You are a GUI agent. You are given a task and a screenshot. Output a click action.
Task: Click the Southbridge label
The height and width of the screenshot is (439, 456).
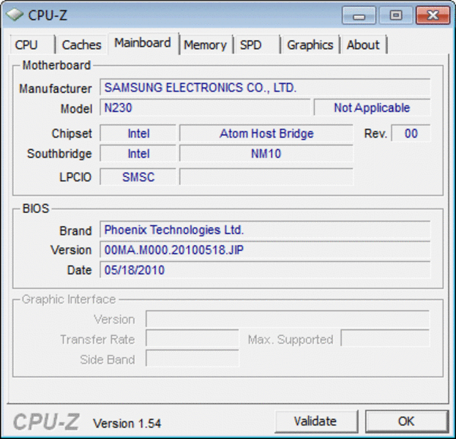59,154
